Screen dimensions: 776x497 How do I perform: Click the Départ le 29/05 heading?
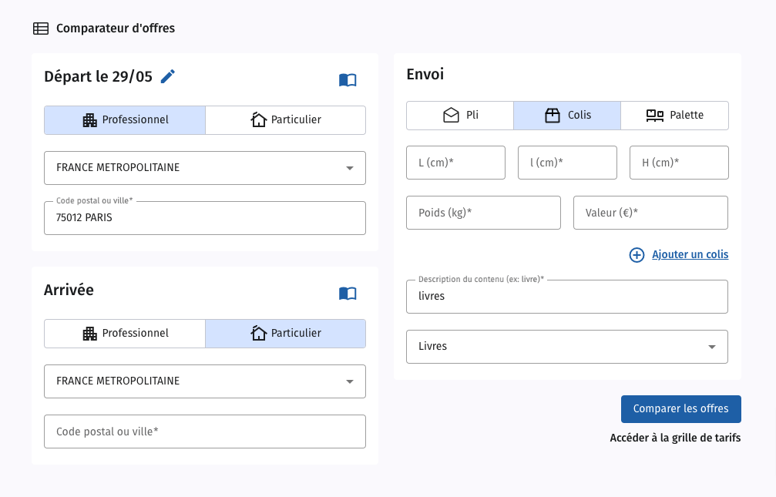98,77
